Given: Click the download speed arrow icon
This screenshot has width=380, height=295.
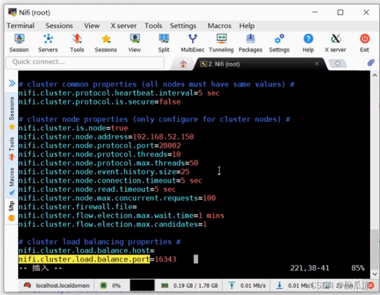Looking at the screenshot, I should point(279,285).
